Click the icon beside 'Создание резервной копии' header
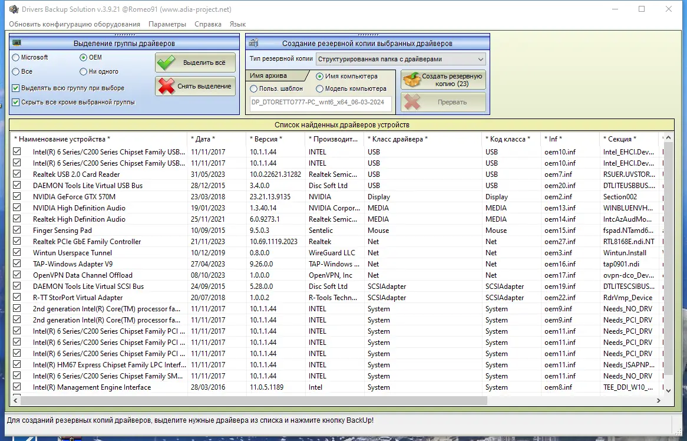The height and width of the screenshot is (441, 687). (254, 43)
